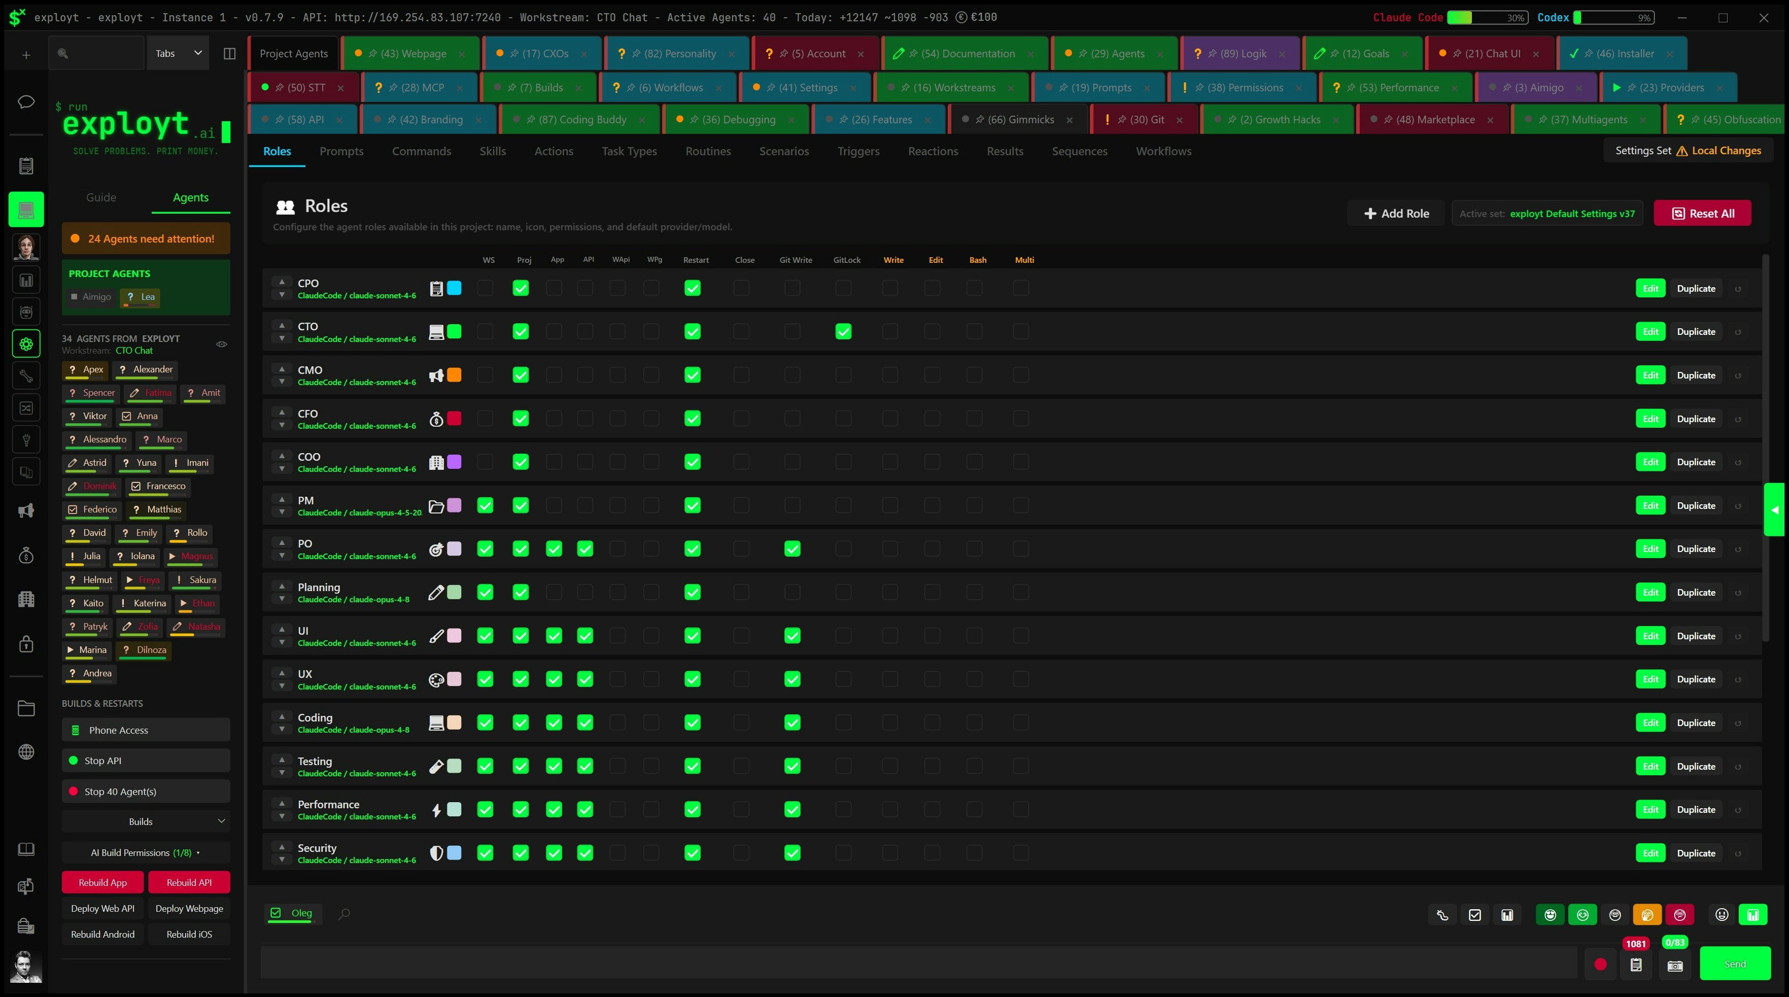Enable Bash permission for Coding role
The height and width of the screenshot is (997, 1789).
coord(974,723)
